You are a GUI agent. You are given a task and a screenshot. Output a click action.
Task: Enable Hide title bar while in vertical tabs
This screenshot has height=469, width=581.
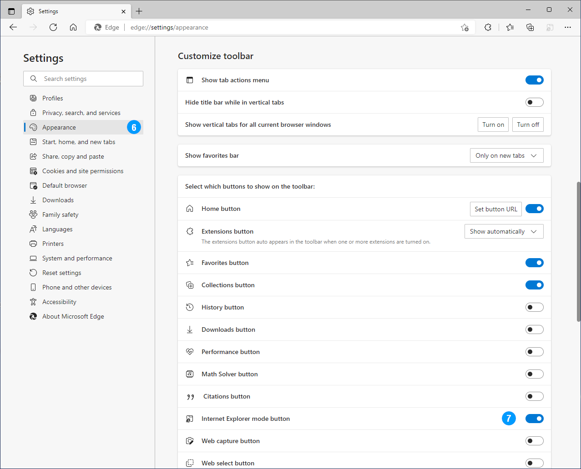pyautogui.click(x=534, y=102)
